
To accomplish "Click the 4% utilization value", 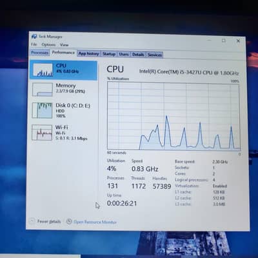I will click(x=112, y=168).
